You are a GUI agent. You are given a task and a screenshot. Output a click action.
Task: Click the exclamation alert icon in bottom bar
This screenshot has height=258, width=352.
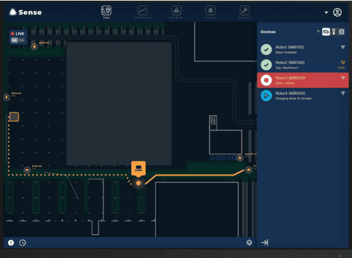pyautogui.click(x=11, y=243)
